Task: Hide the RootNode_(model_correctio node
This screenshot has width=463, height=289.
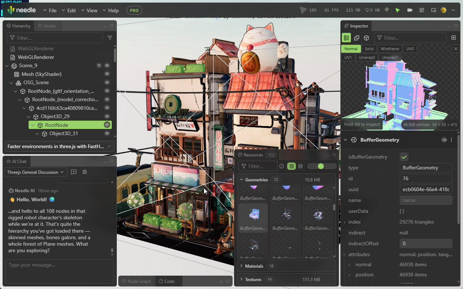Action: [x=107, y=99]
